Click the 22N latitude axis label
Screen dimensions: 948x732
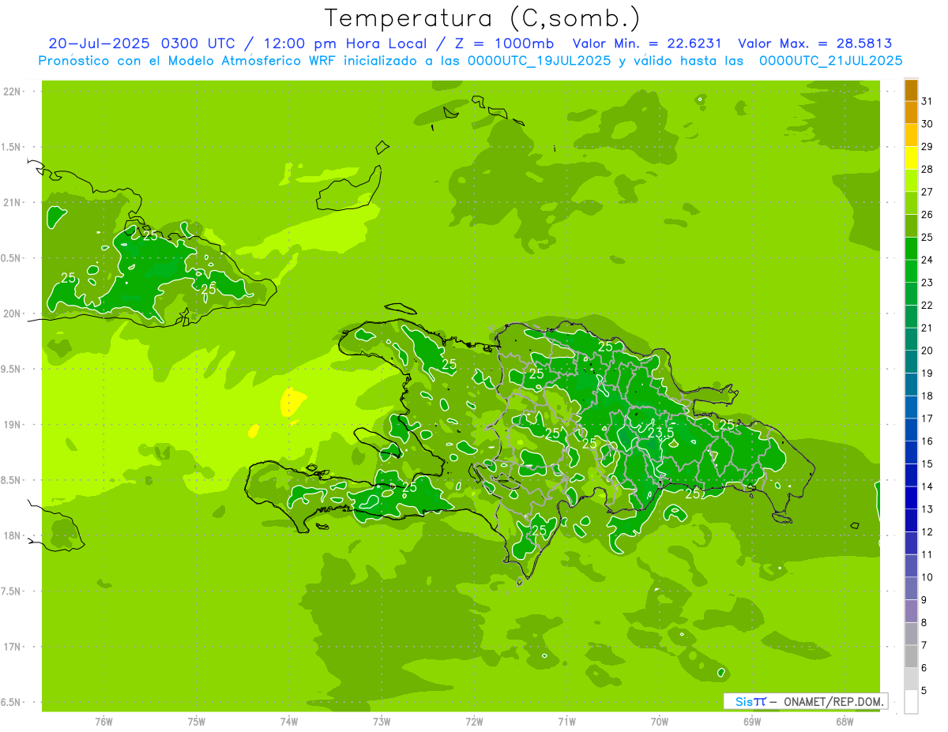12,92
